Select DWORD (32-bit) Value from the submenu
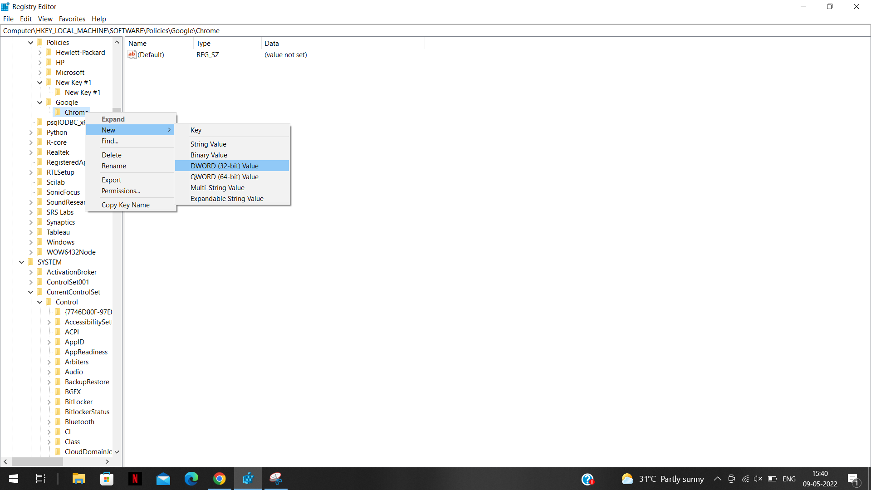The width and height of the screenshot is (871, 490). coord(225,166)
